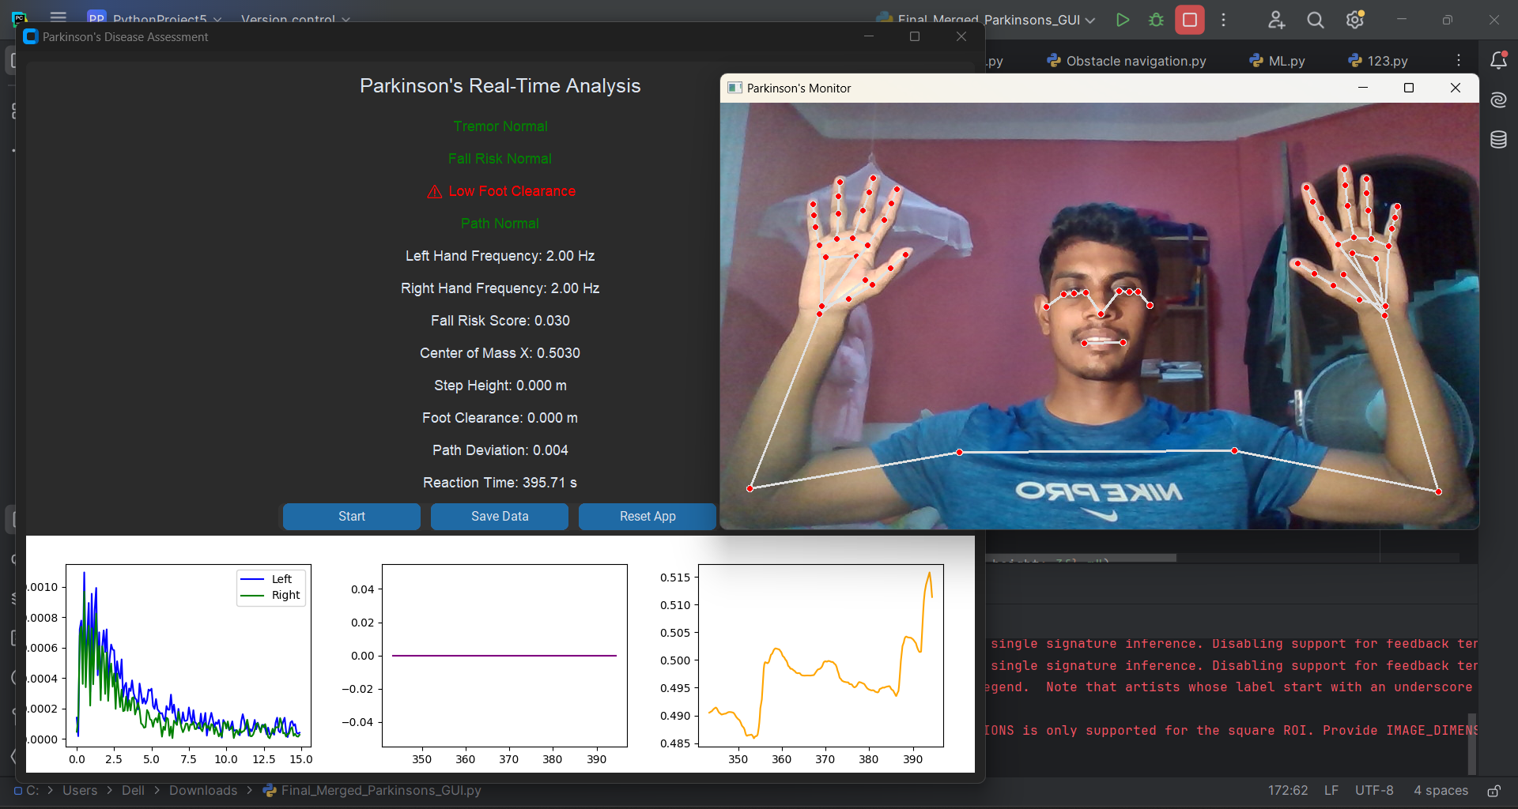This screenshot has height=809, width=1518.
Task: Click the Downloads breadcrumb in the navigation bar
Action: click(203, 790)
